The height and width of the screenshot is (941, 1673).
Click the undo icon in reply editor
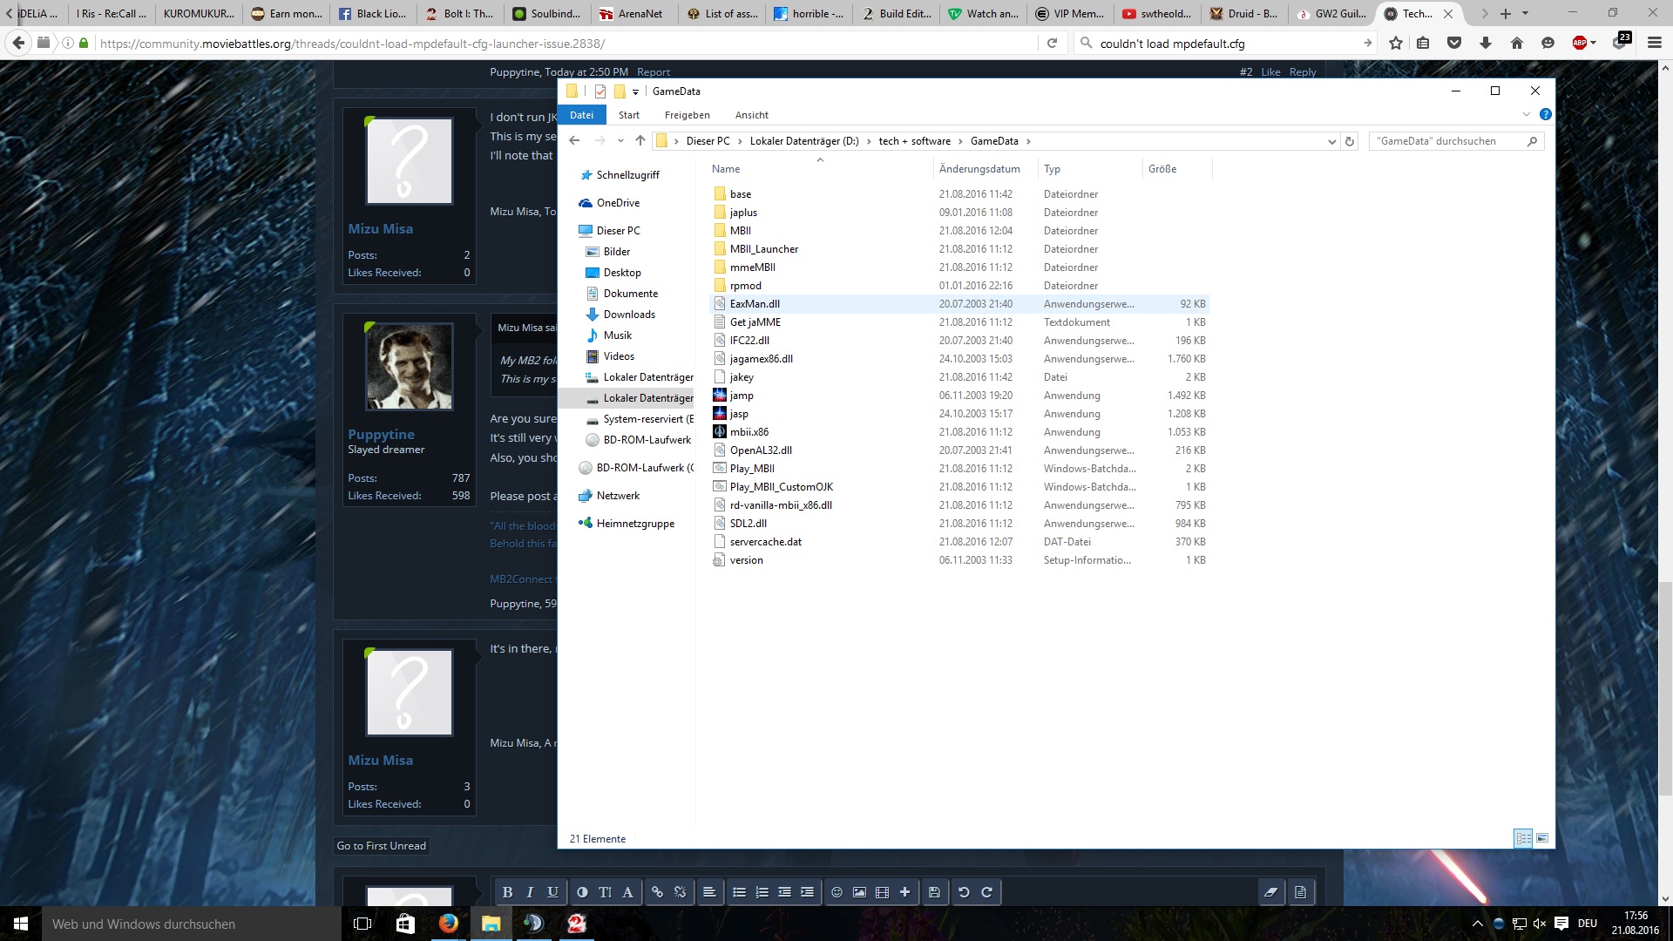[964, 892]
